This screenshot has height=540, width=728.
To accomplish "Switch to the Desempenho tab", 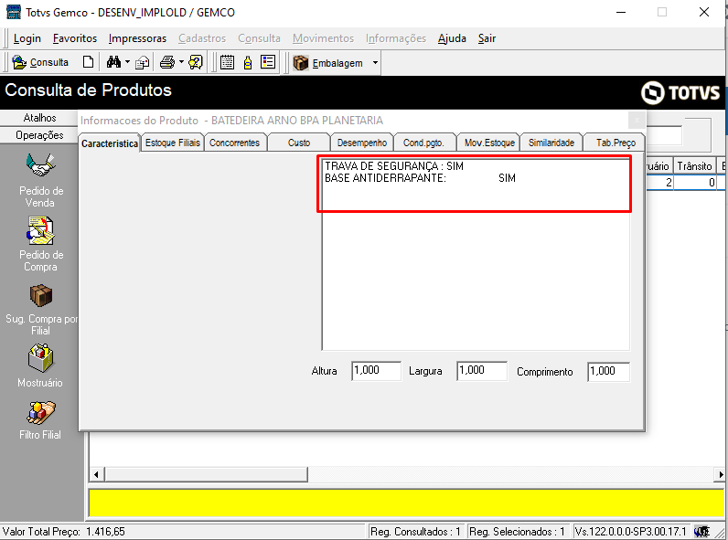I will 362,143.
